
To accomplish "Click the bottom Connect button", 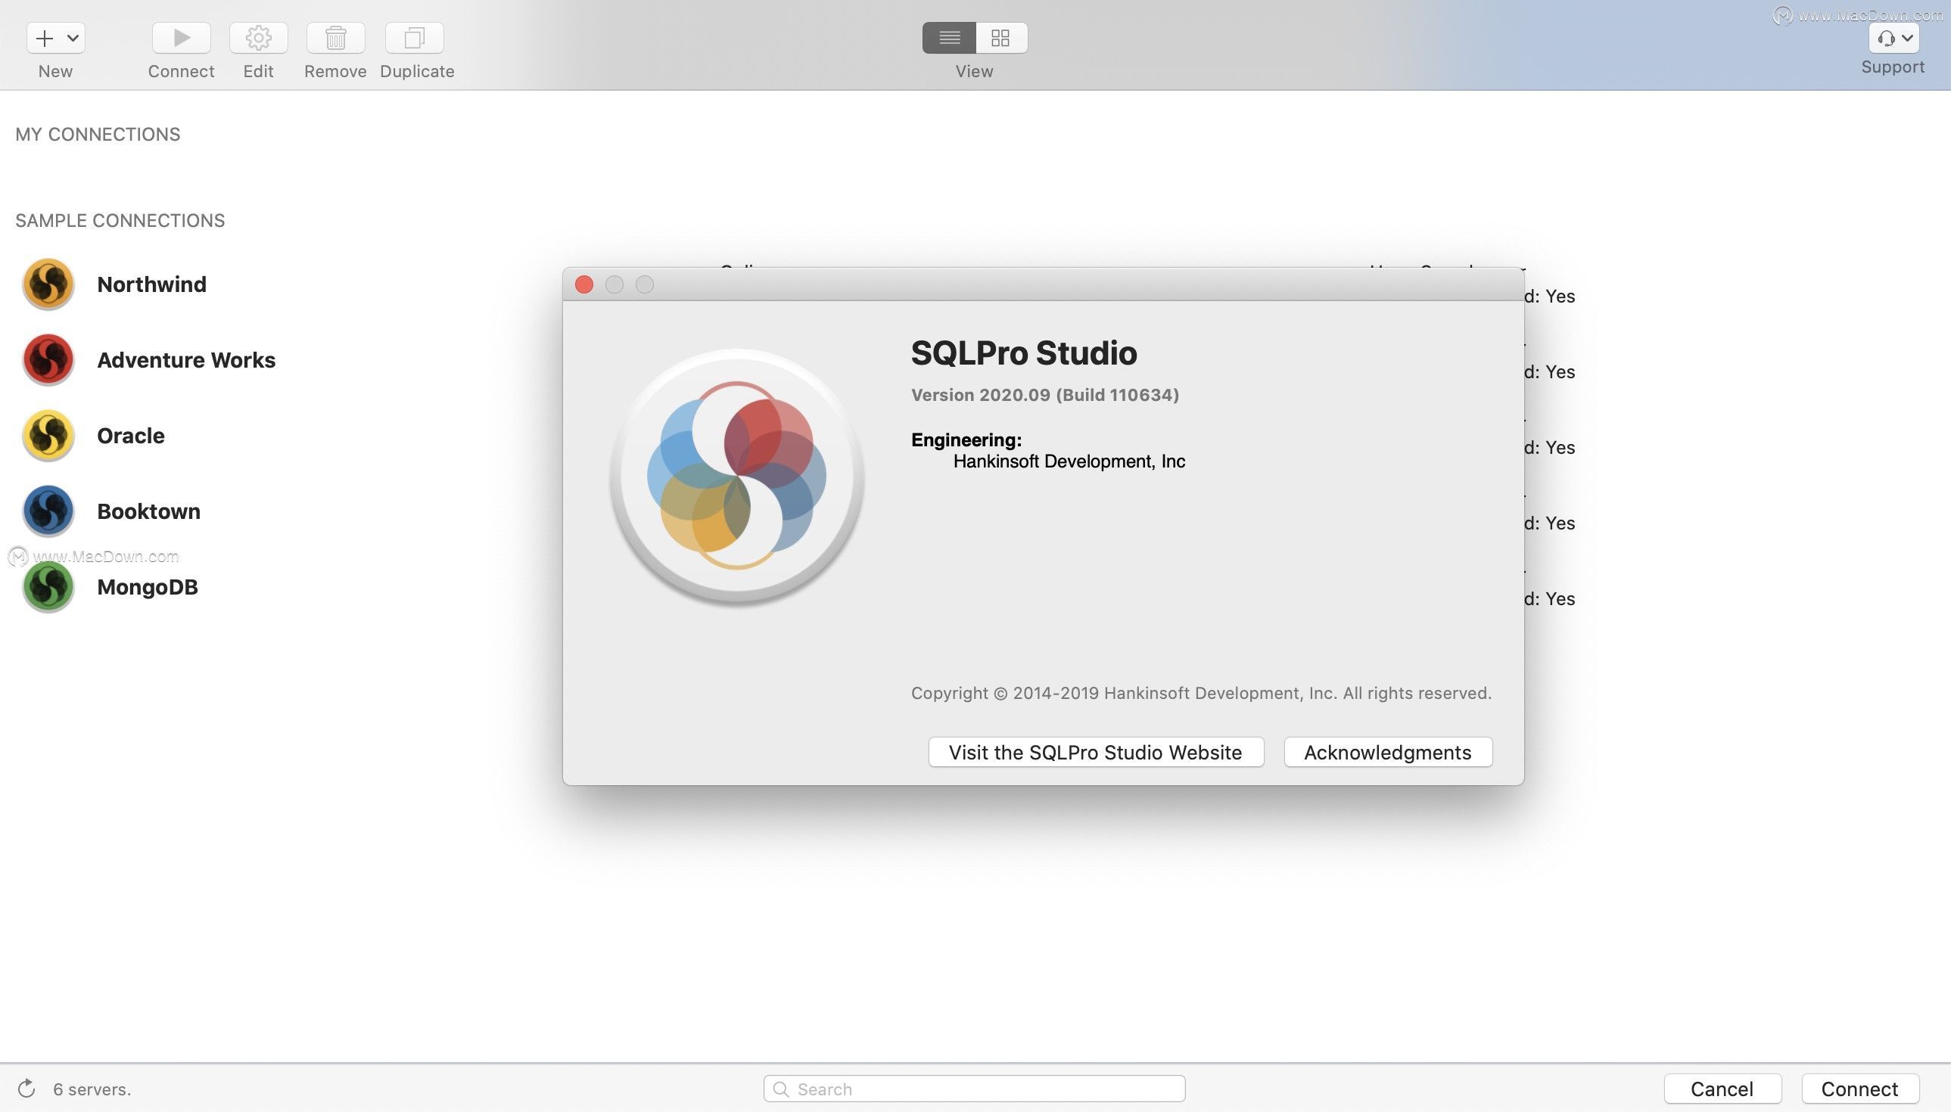I will [1859, 1089].
